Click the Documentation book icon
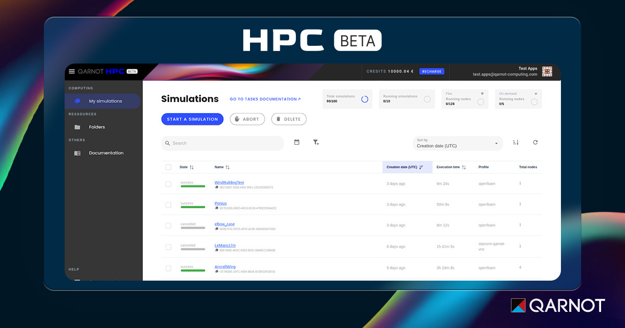This screenshot has height=328, width=625. (x=77, y=153)
